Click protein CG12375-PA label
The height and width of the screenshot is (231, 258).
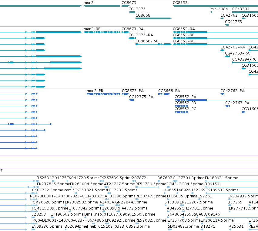(x=141, y=97)
